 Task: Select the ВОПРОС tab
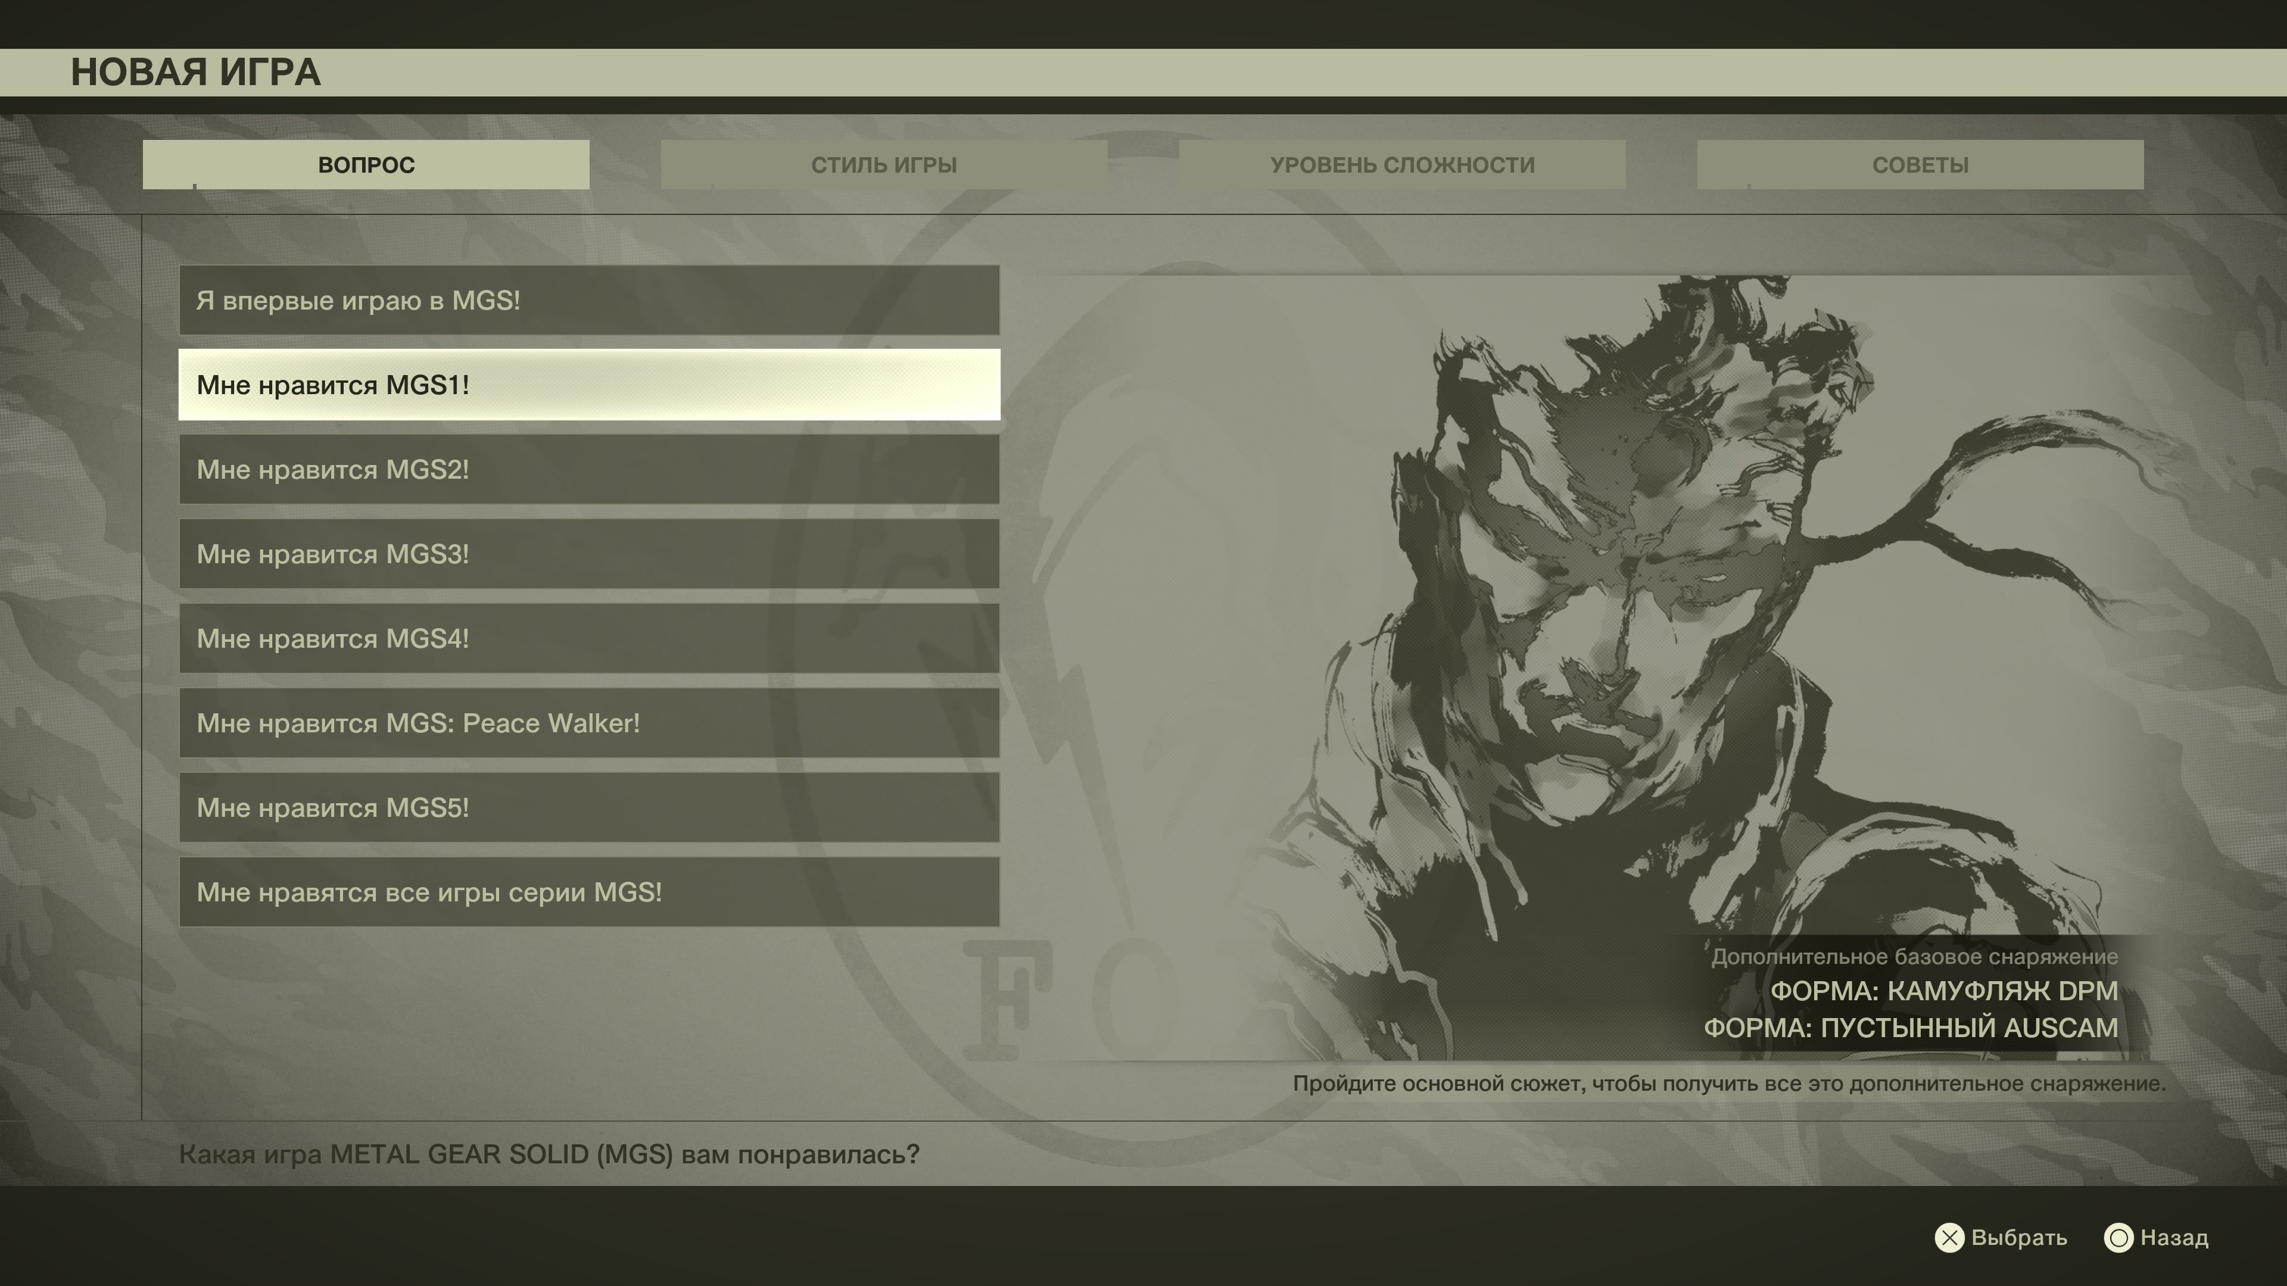tap(366, 164)
